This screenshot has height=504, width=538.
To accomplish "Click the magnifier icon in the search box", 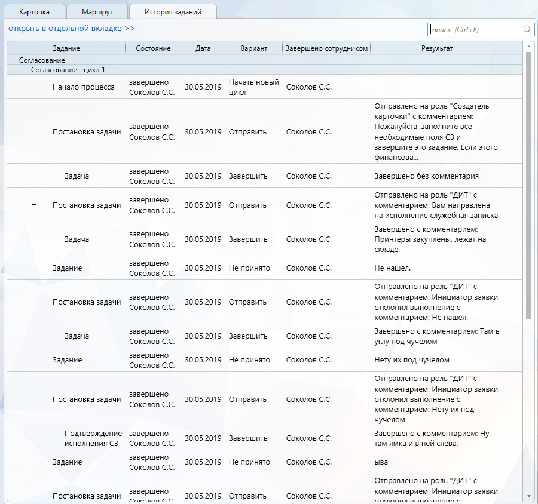I will pyautogui.click(x=527, y=29).
